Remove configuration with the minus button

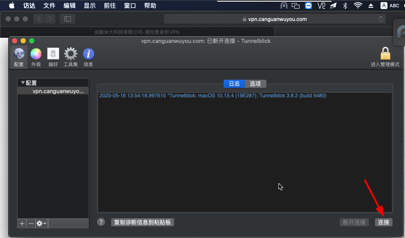(31, 223)
